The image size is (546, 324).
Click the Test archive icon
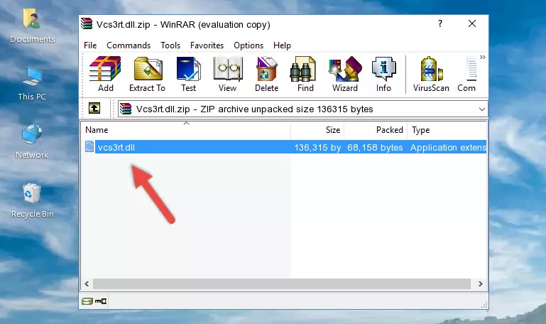[188, 74]
